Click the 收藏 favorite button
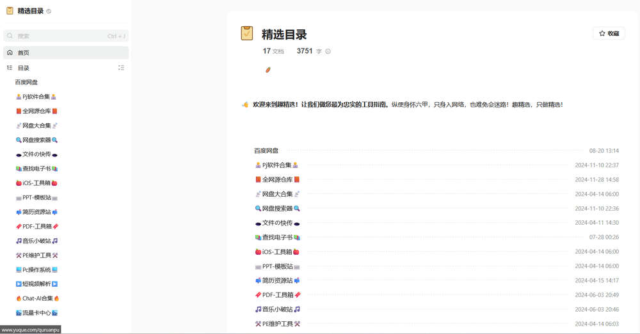The width and height of the screenshot is (640, 334). click(x=609, y=33)
